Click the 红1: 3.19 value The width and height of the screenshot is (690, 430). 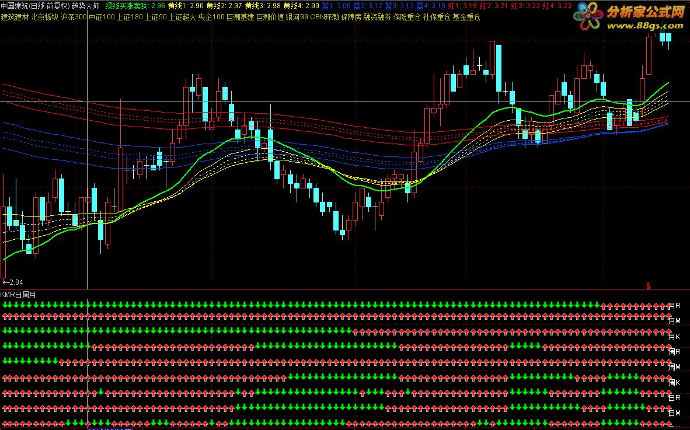coord(462,6)
